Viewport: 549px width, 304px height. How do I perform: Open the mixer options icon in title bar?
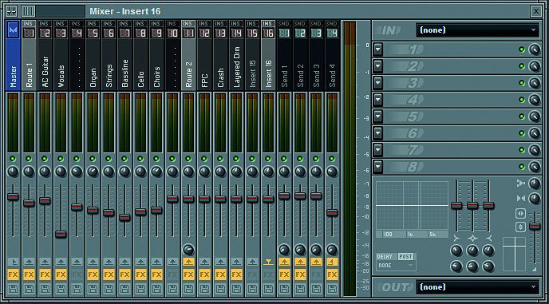click(11, 11)
